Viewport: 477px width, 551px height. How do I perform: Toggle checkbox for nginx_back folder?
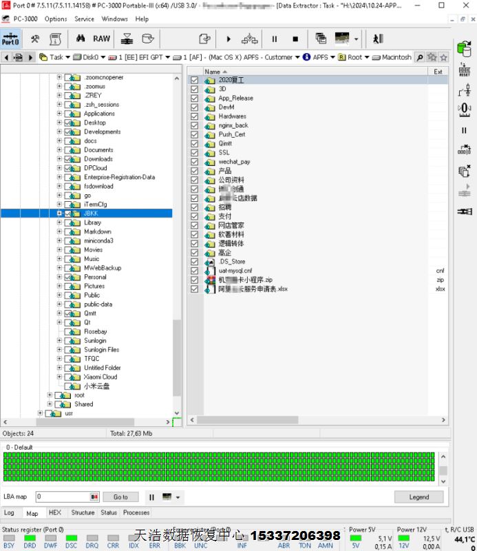(x=195, y=125)
